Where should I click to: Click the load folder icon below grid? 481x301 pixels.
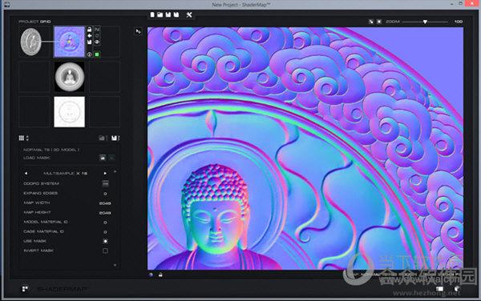tap(102, 138)
